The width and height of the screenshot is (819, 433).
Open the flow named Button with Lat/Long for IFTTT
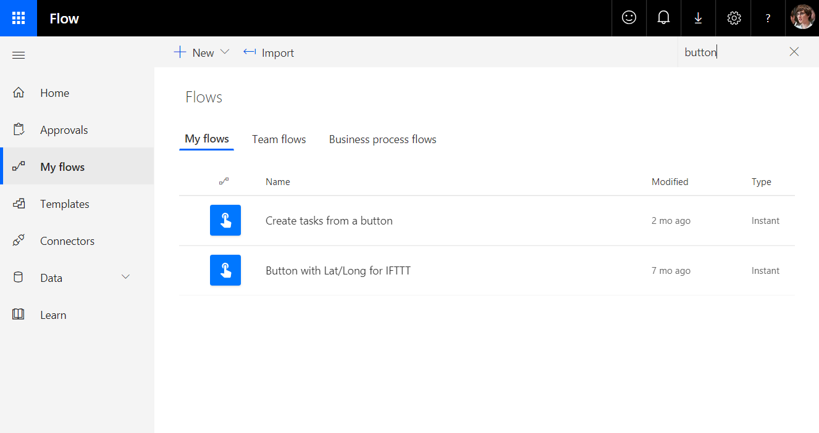tap(338, 270)
